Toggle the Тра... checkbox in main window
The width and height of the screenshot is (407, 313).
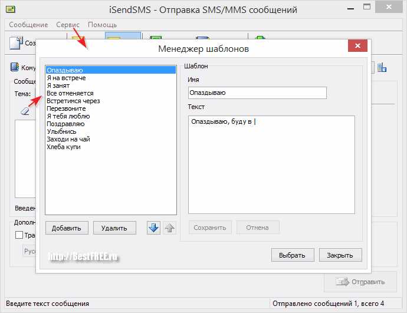click(x=19, y=235)
